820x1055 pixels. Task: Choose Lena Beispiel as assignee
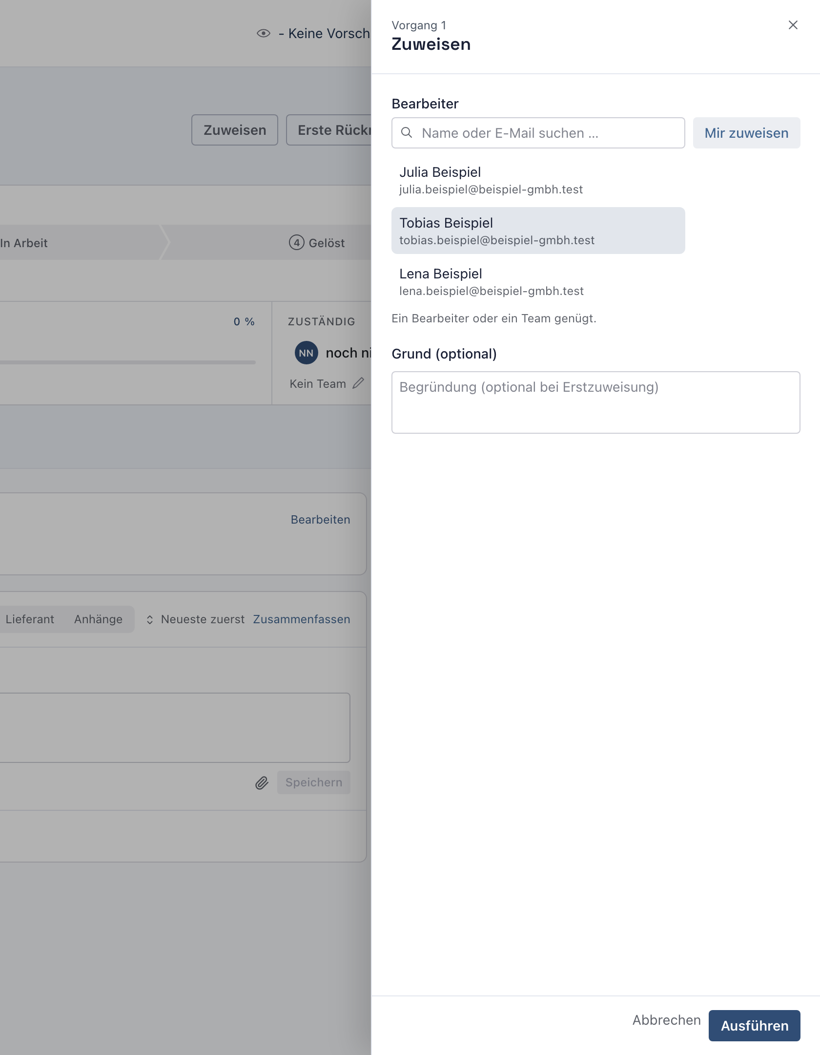pos(538,282)
